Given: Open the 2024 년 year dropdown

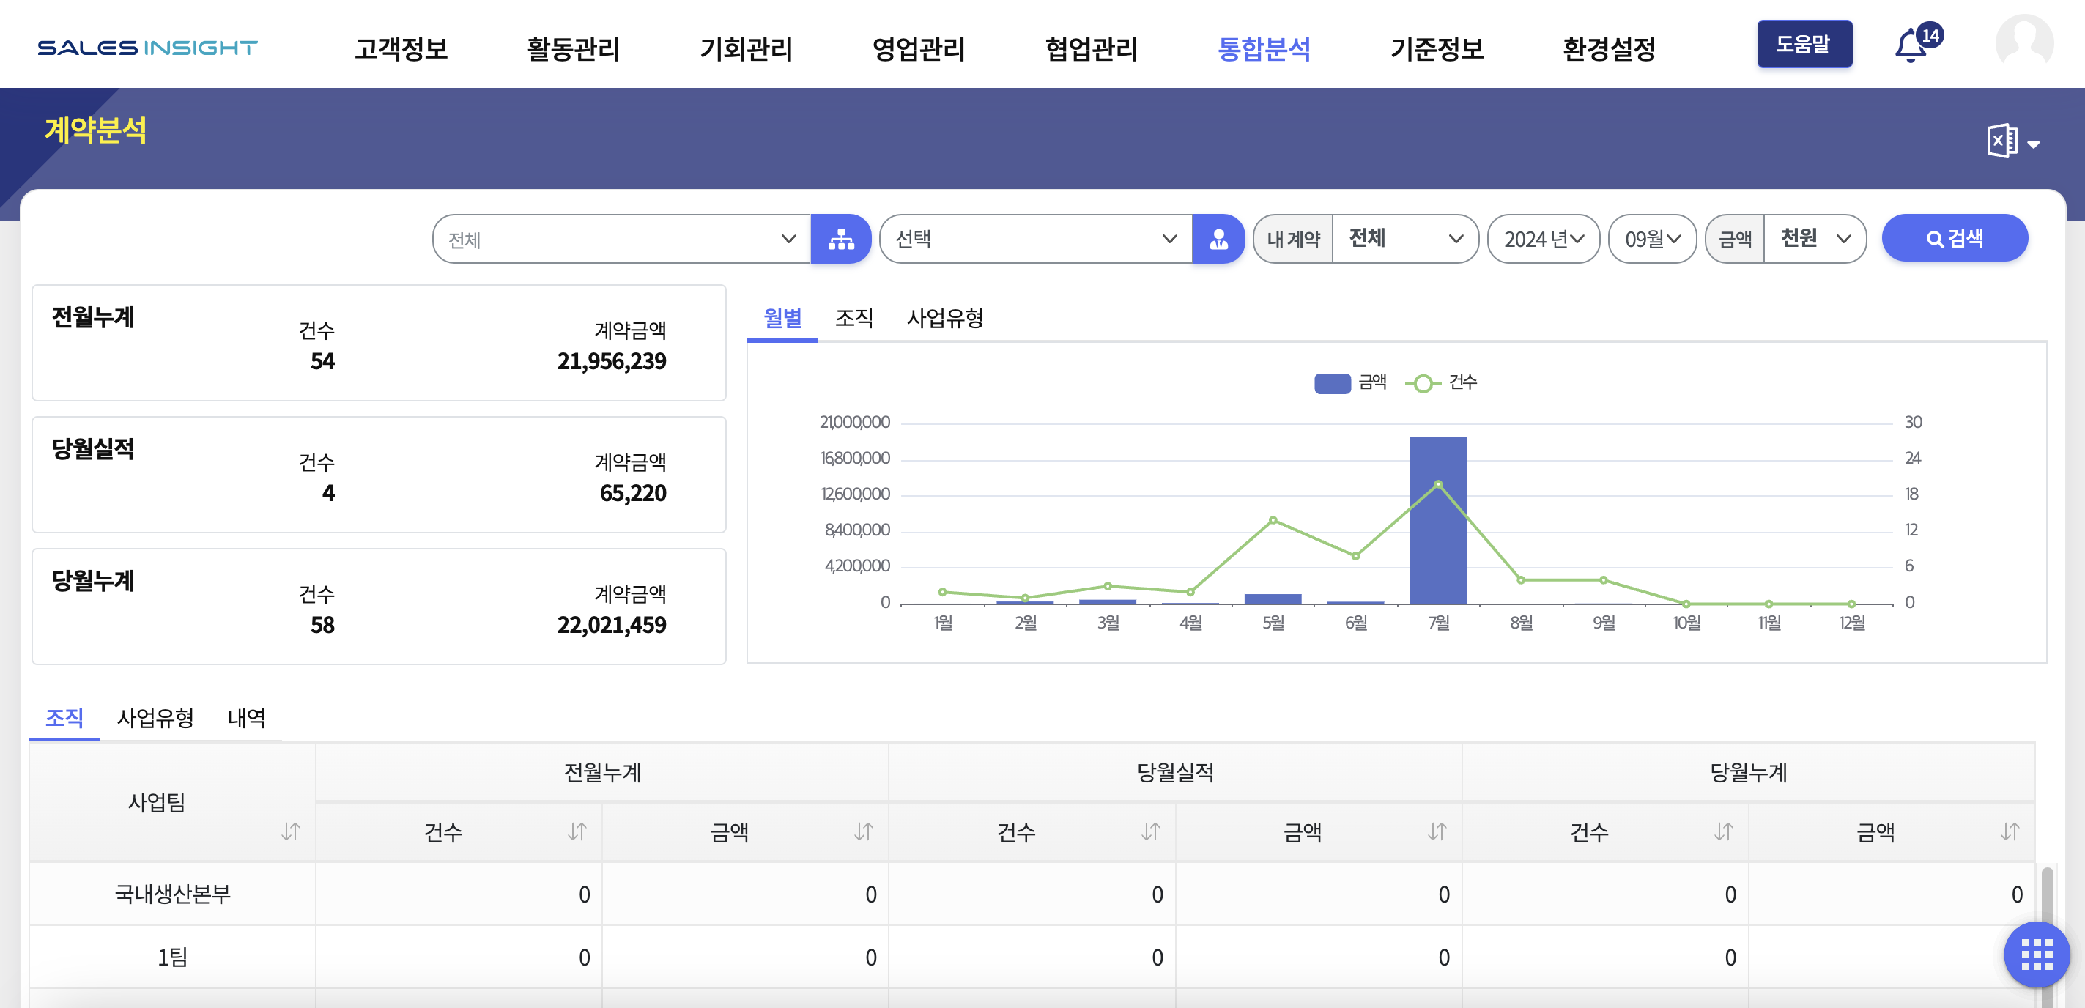Looking at the screenshot, I should click(x=1543, y=239).
